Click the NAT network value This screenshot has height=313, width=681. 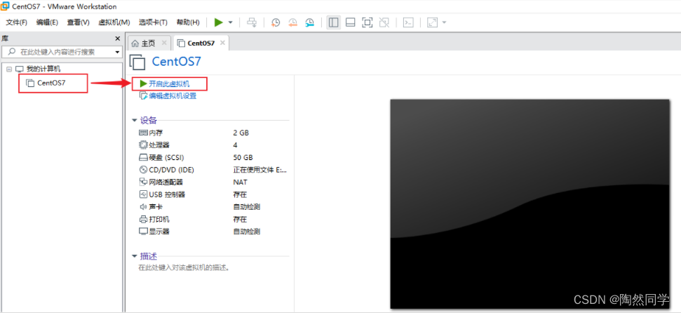pos(240,182)
